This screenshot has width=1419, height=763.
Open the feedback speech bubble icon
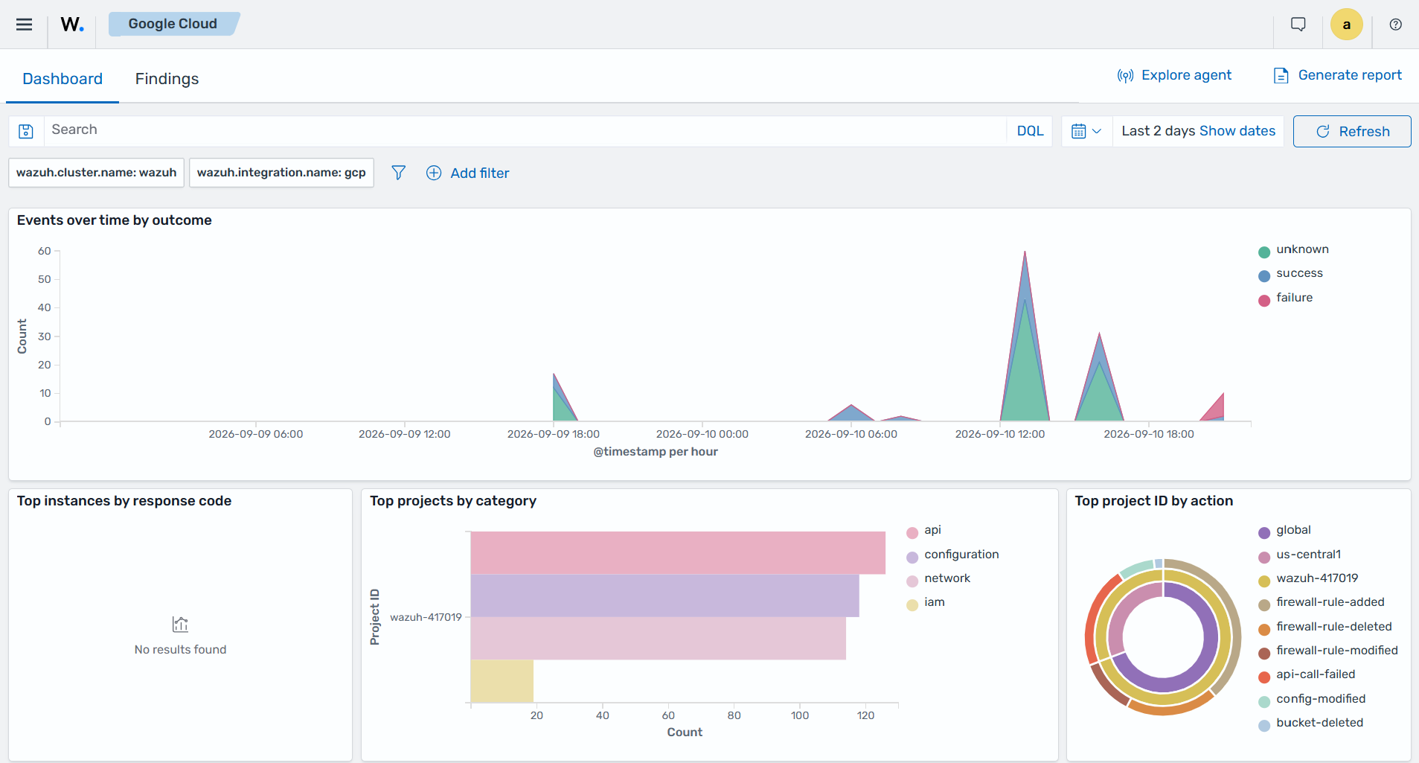(x=1298, y=25)
